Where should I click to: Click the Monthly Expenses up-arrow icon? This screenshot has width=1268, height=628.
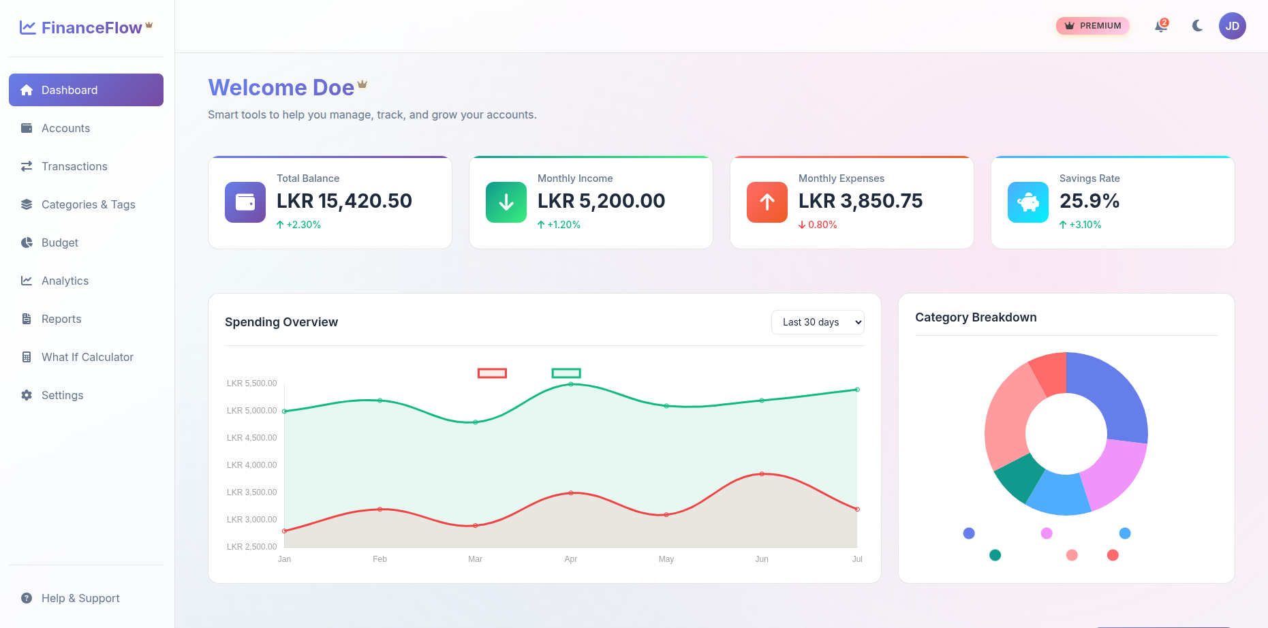click(767, 202)
